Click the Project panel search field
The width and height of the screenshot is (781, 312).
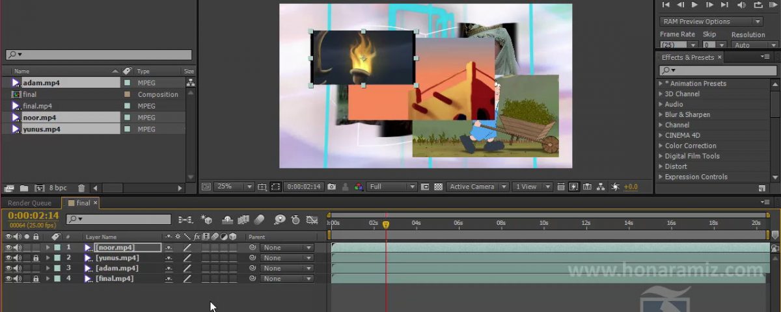pos(98,55)
